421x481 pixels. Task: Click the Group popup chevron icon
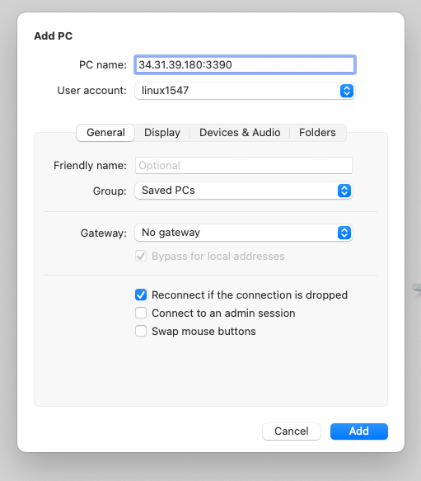pyautogui.click(x=344, y=191)
